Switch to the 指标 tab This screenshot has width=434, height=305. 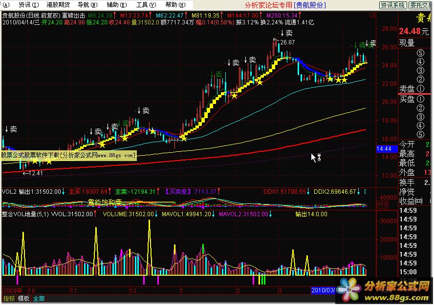coord(9,298)
